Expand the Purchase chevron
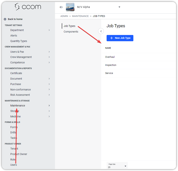The height and width of the screenshot is (171, 178). (x=49, y=84)
